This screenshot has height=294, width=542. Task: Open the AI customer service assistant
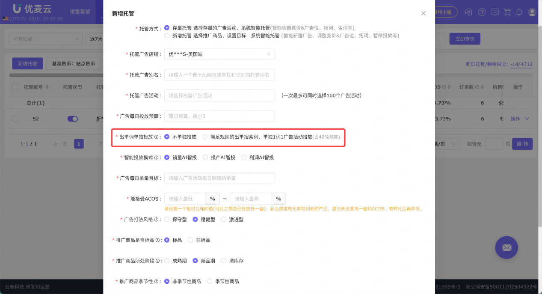click(x=468, y=12)
